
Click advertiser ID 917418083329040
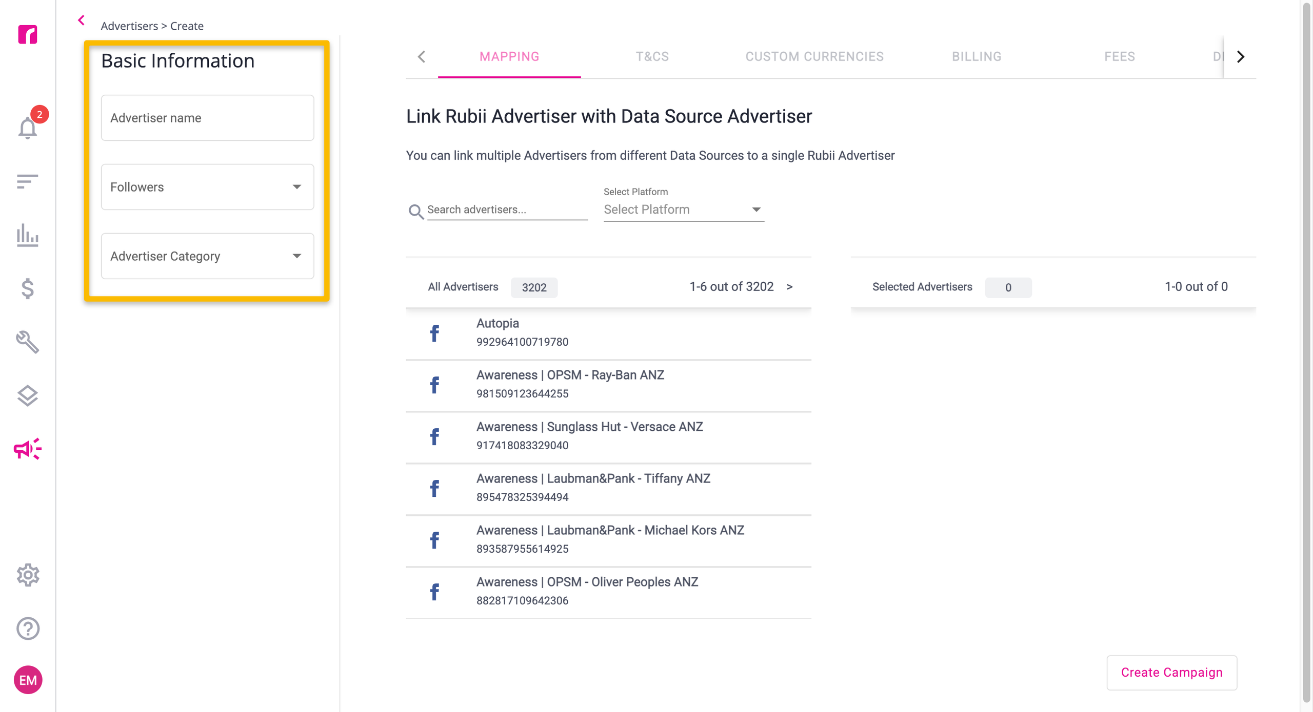coord(522,446)
